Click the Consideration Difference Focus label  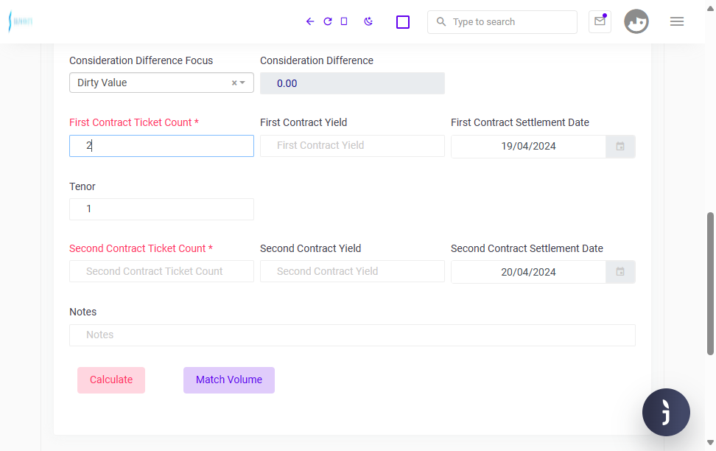pos(141,60)
